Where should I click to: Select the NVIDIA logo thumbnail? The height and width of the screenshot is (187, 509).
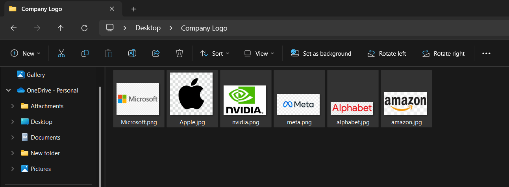(245, 100)
